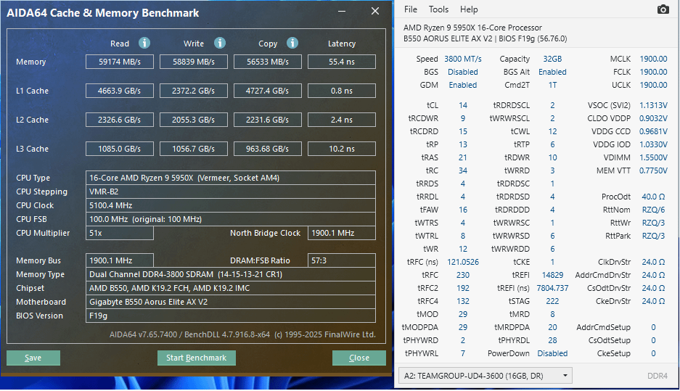Take a screenshot with the camera icon
The image size is (680, 391).
pos(663,9)
